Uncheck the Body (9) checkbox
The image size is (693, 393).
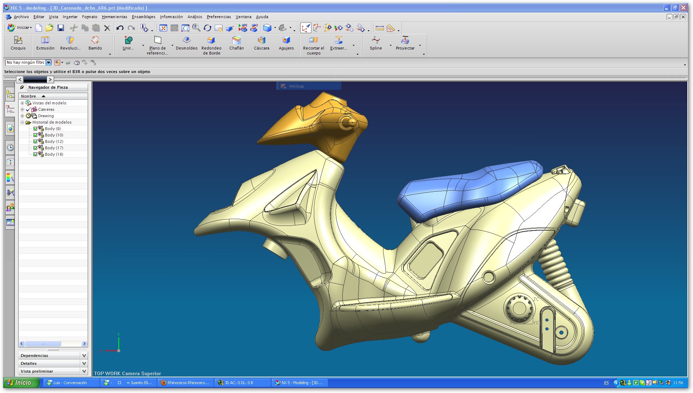click(x=35, y=129)
